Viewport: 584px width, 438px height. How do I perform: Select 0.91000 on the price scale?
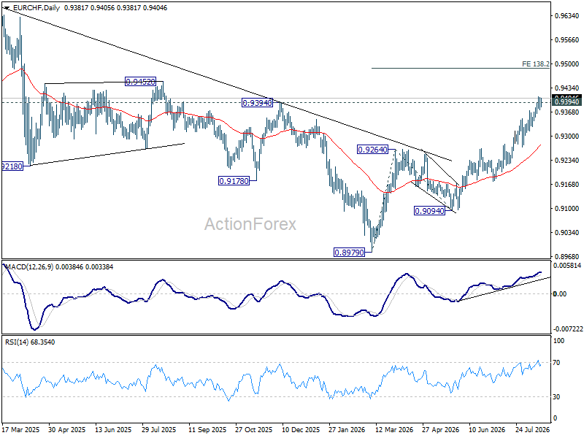(x=567, y=209)
